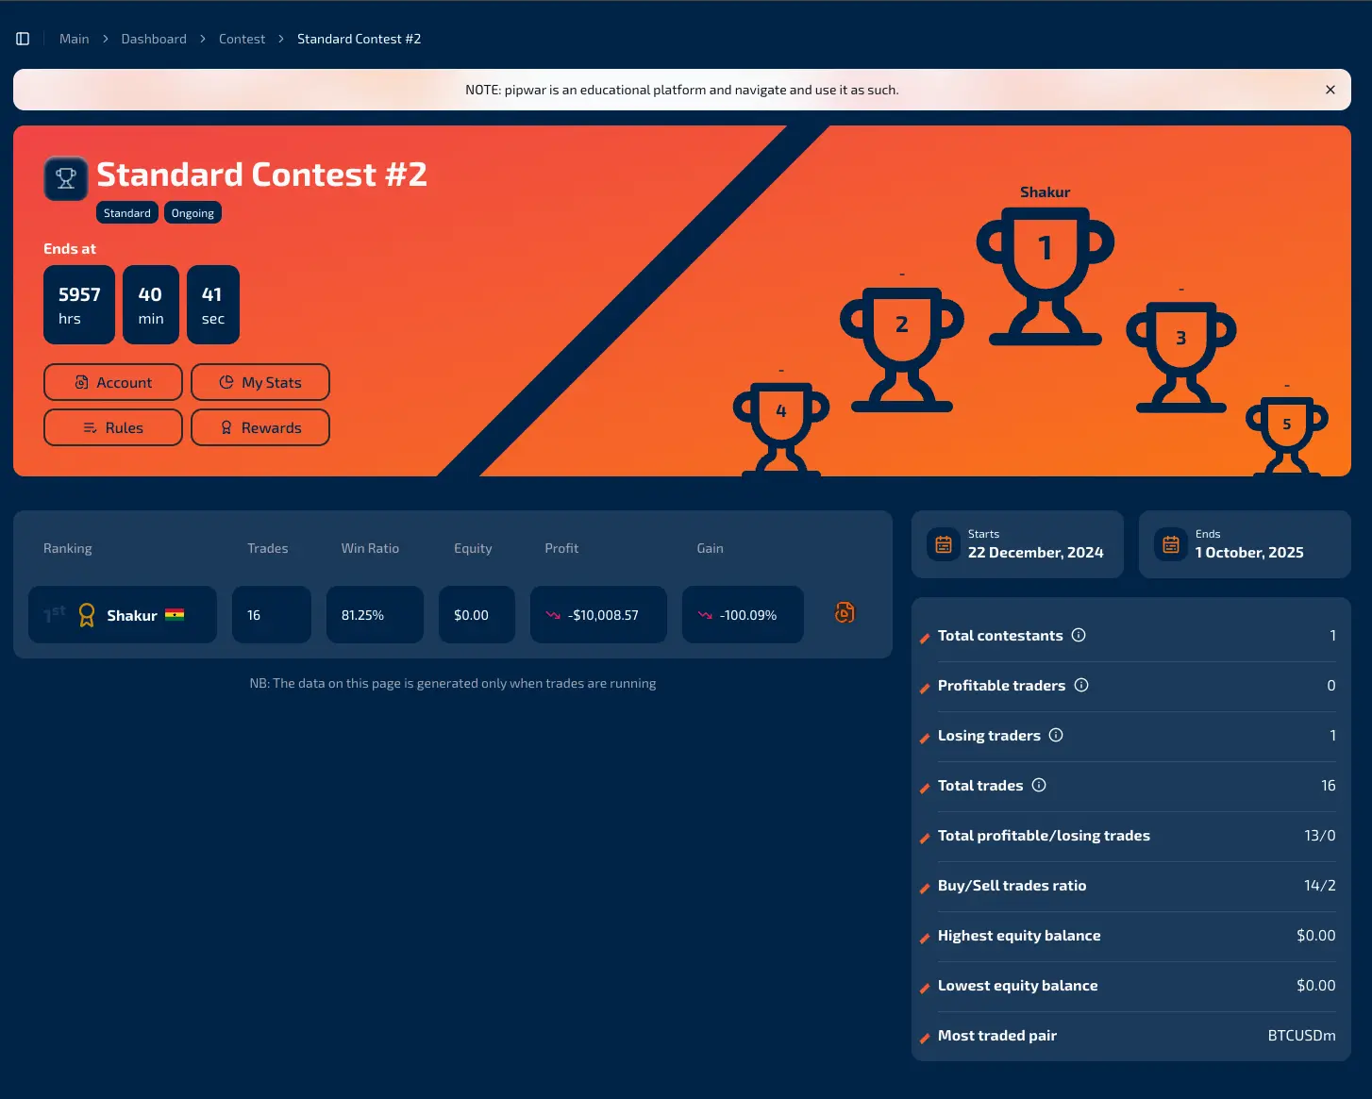Viewport: 1372px width, 1099px height.
Task: Dismiss the educational platform notice
Action: 1330,90
